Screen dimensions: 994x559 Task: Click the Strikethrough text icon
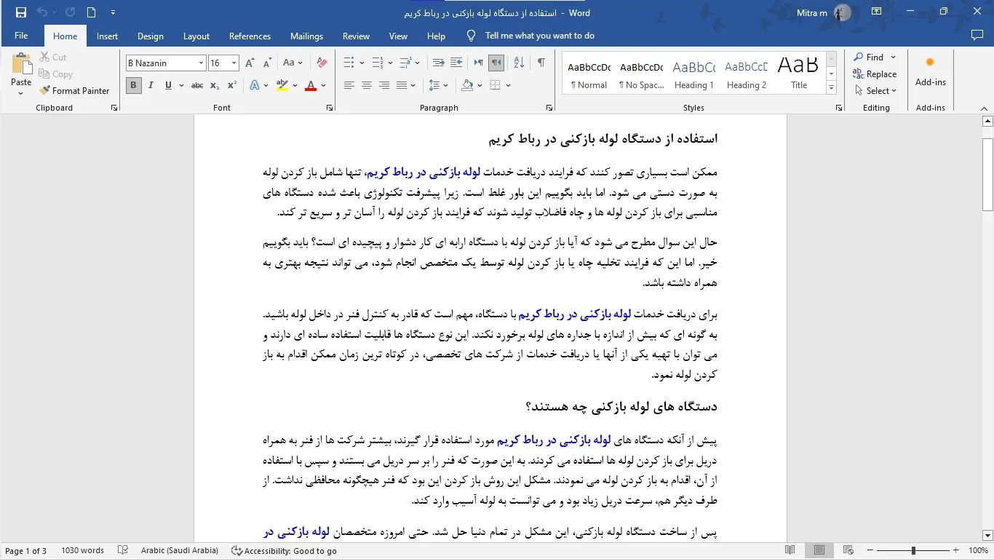tap(196, 86)
